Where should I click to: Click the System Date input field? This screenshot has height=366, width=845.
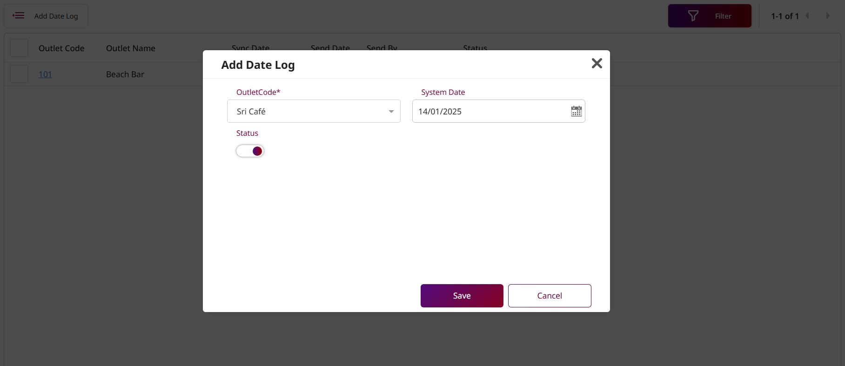click(x=489, y=112)
